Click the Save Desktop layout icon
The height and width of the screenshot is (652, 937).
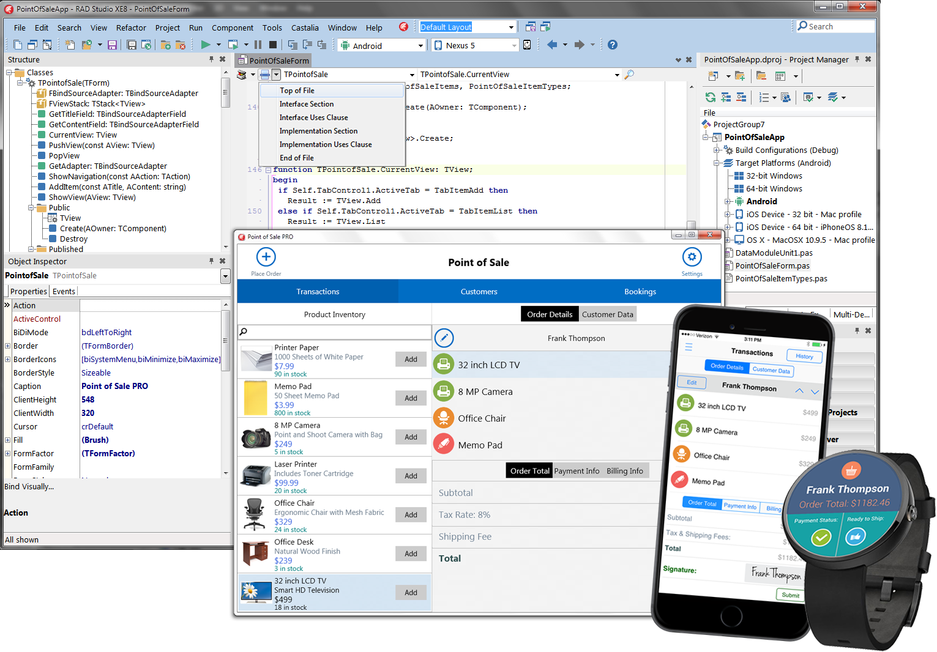coord(531,27)
